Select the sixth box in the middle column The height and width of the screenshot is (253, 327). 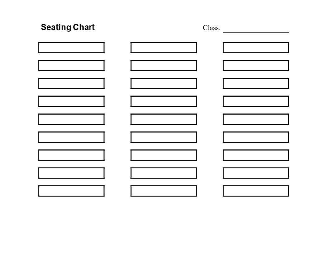tap(163, 137)
